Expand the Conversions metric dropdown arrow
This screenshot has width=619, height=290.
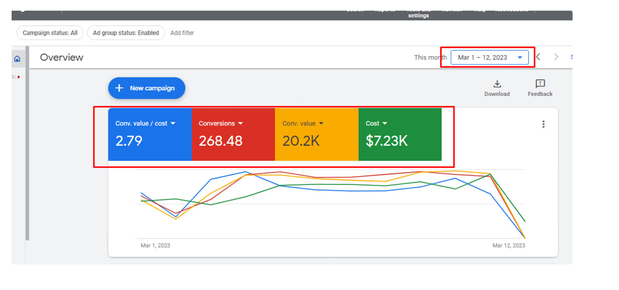(240, 124)
